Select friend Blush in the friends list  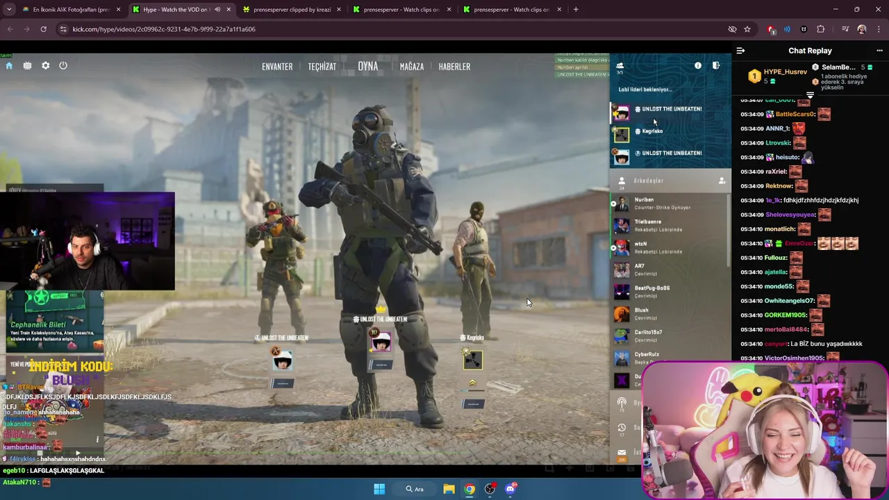click(x=670, y=314)
